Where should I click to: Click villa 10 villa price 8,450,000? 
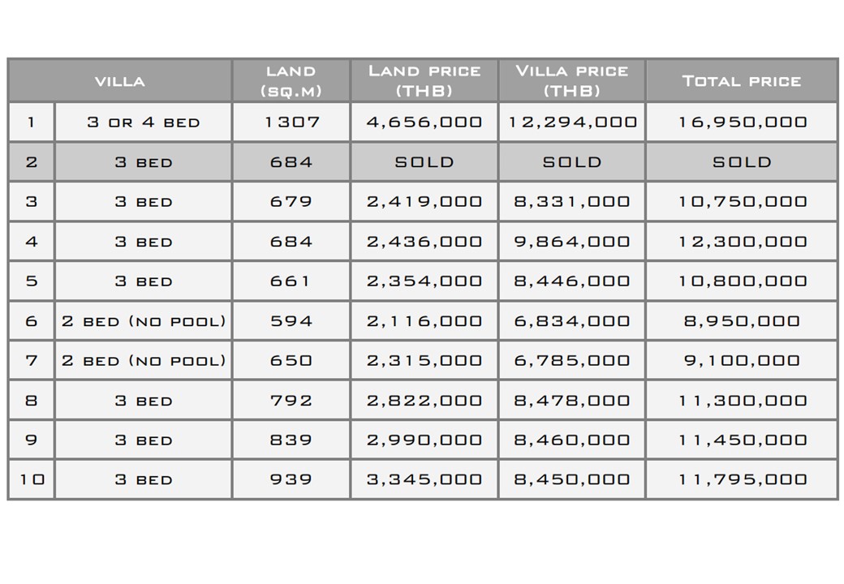(x=571, y=479)
